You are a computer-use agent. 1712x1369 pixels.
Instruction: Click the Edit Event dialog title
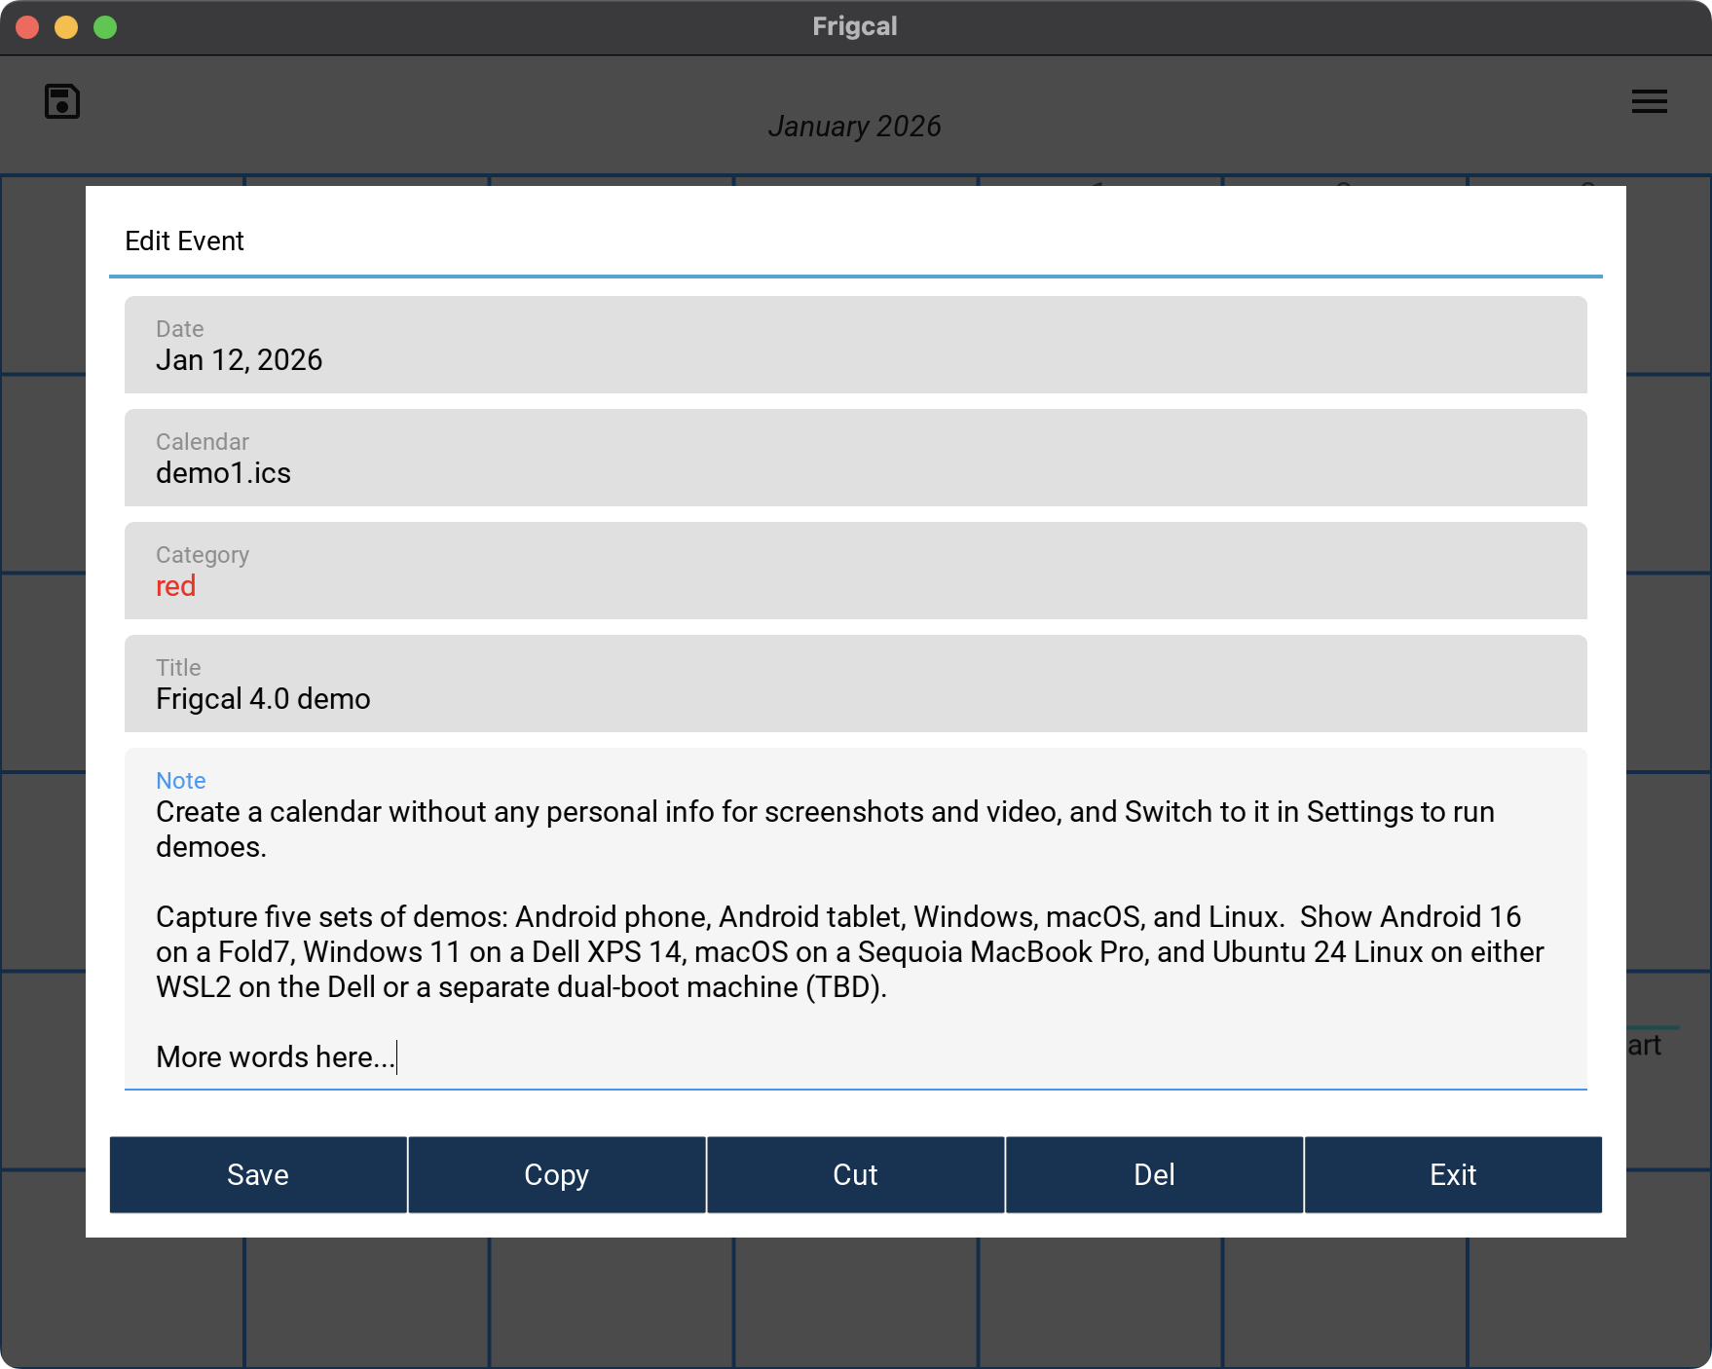point(184,240)
